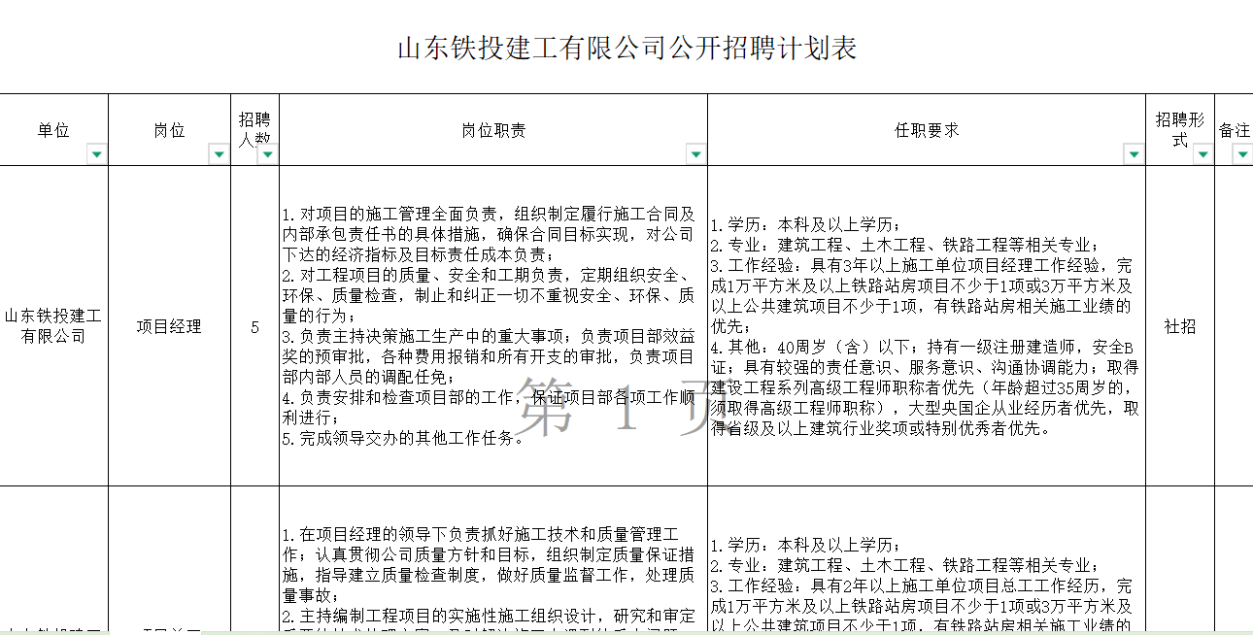Select the sheet title 山东铁投建工有限公司公开招聘计划表
The height and width of the screenshot is (635, 1253).
click(626, 49)
